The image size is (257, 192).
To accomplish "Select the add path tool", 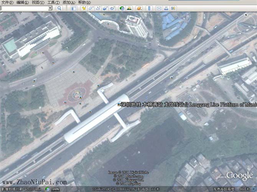I will pyautogui.click(x=98, y=8).
